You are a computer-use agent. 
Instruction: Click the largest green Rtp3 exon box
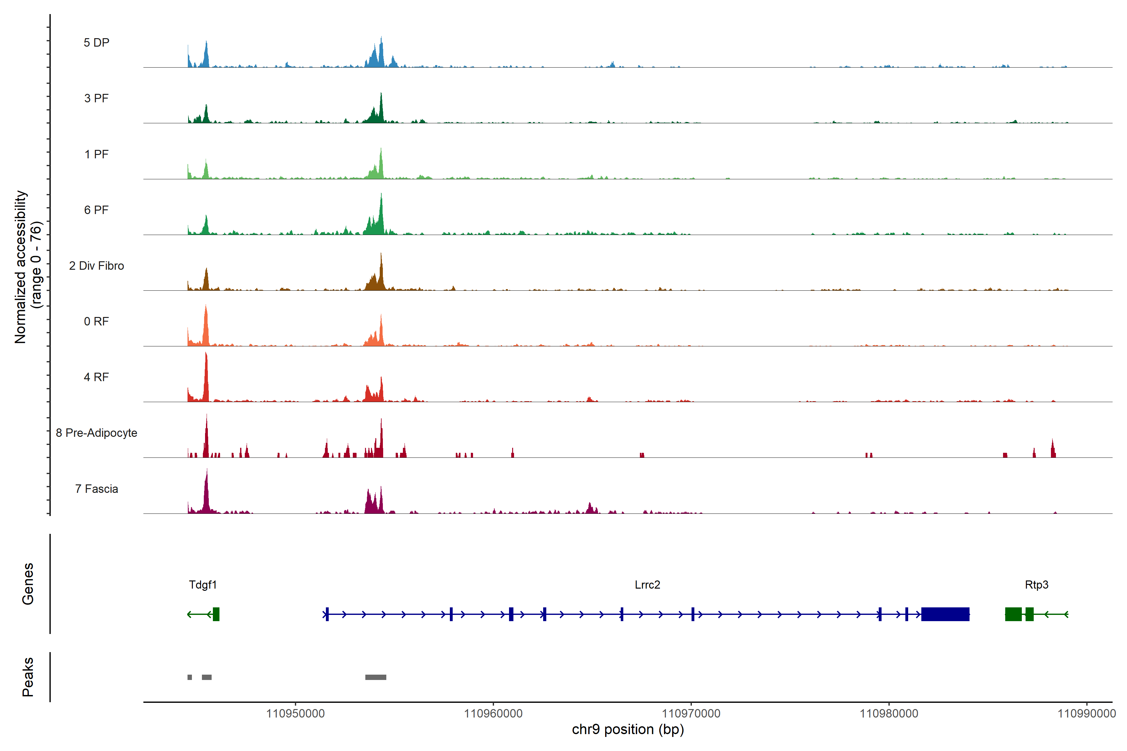click(x=1013, y=614)
